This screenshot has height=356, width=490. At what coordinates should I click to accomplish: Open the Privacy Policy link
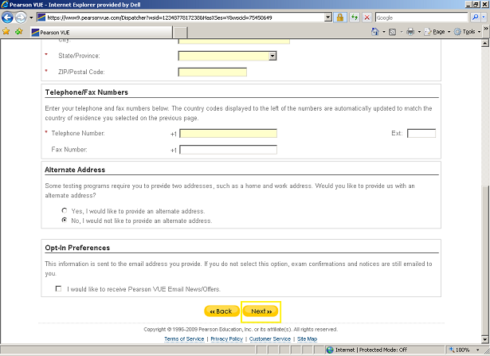225,338
